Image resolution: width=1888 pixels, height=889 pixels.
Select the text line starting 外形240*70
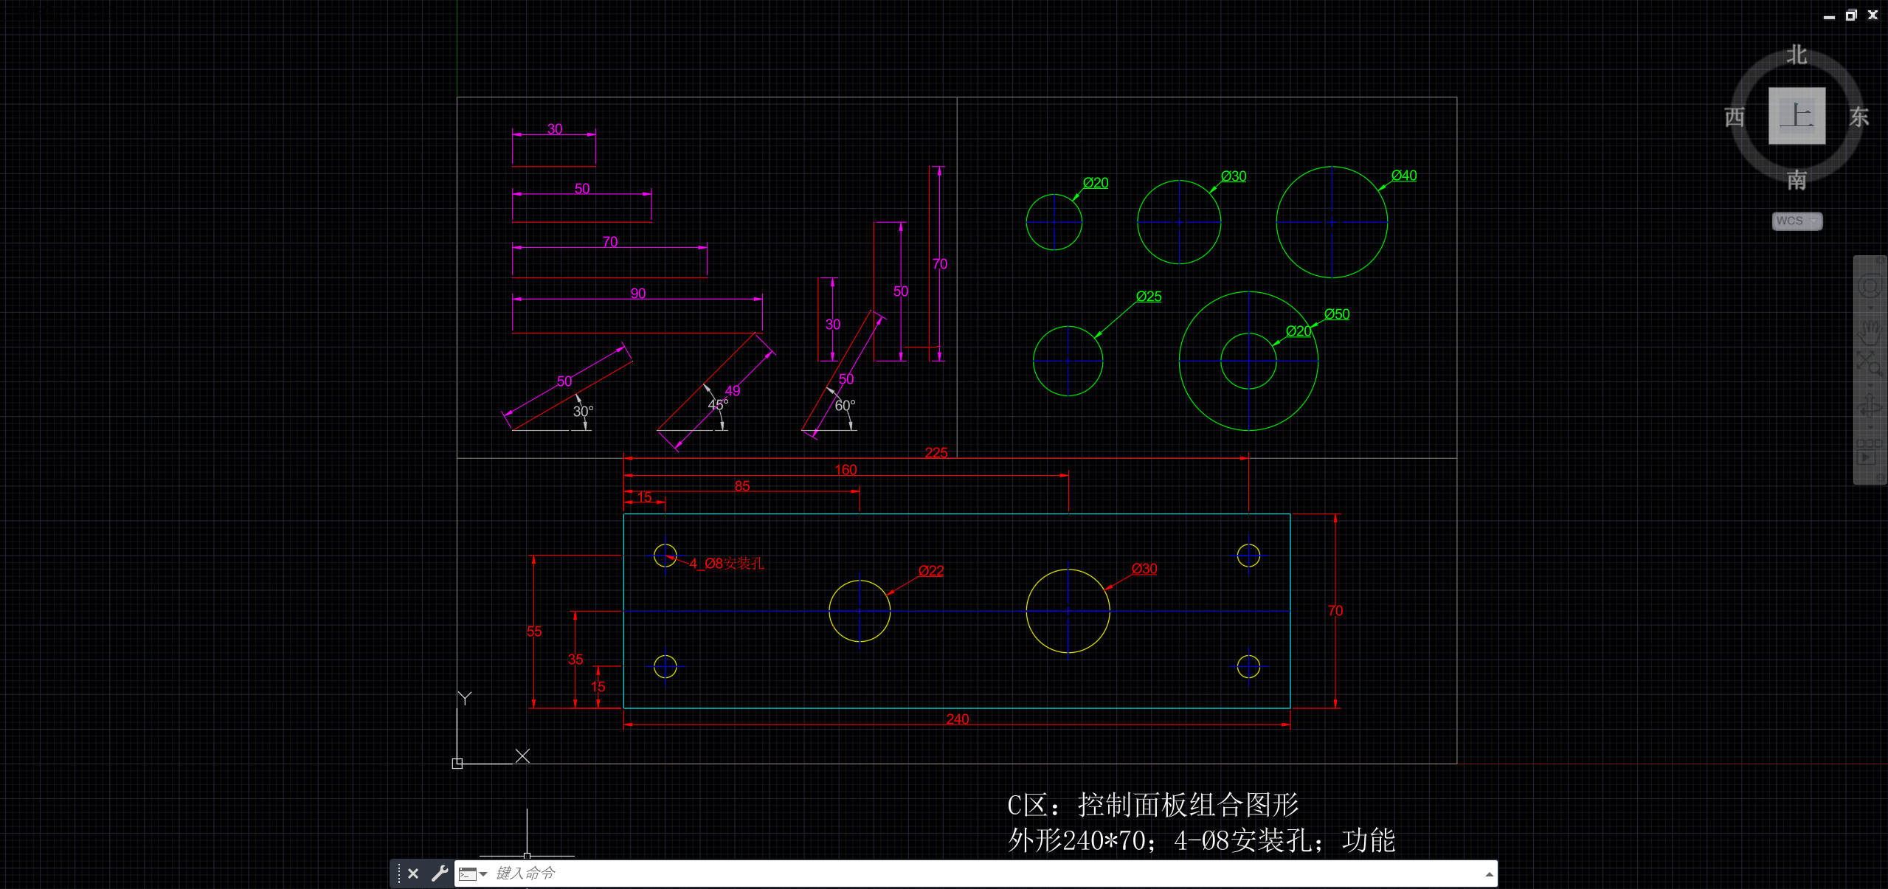coord(1202,840)
